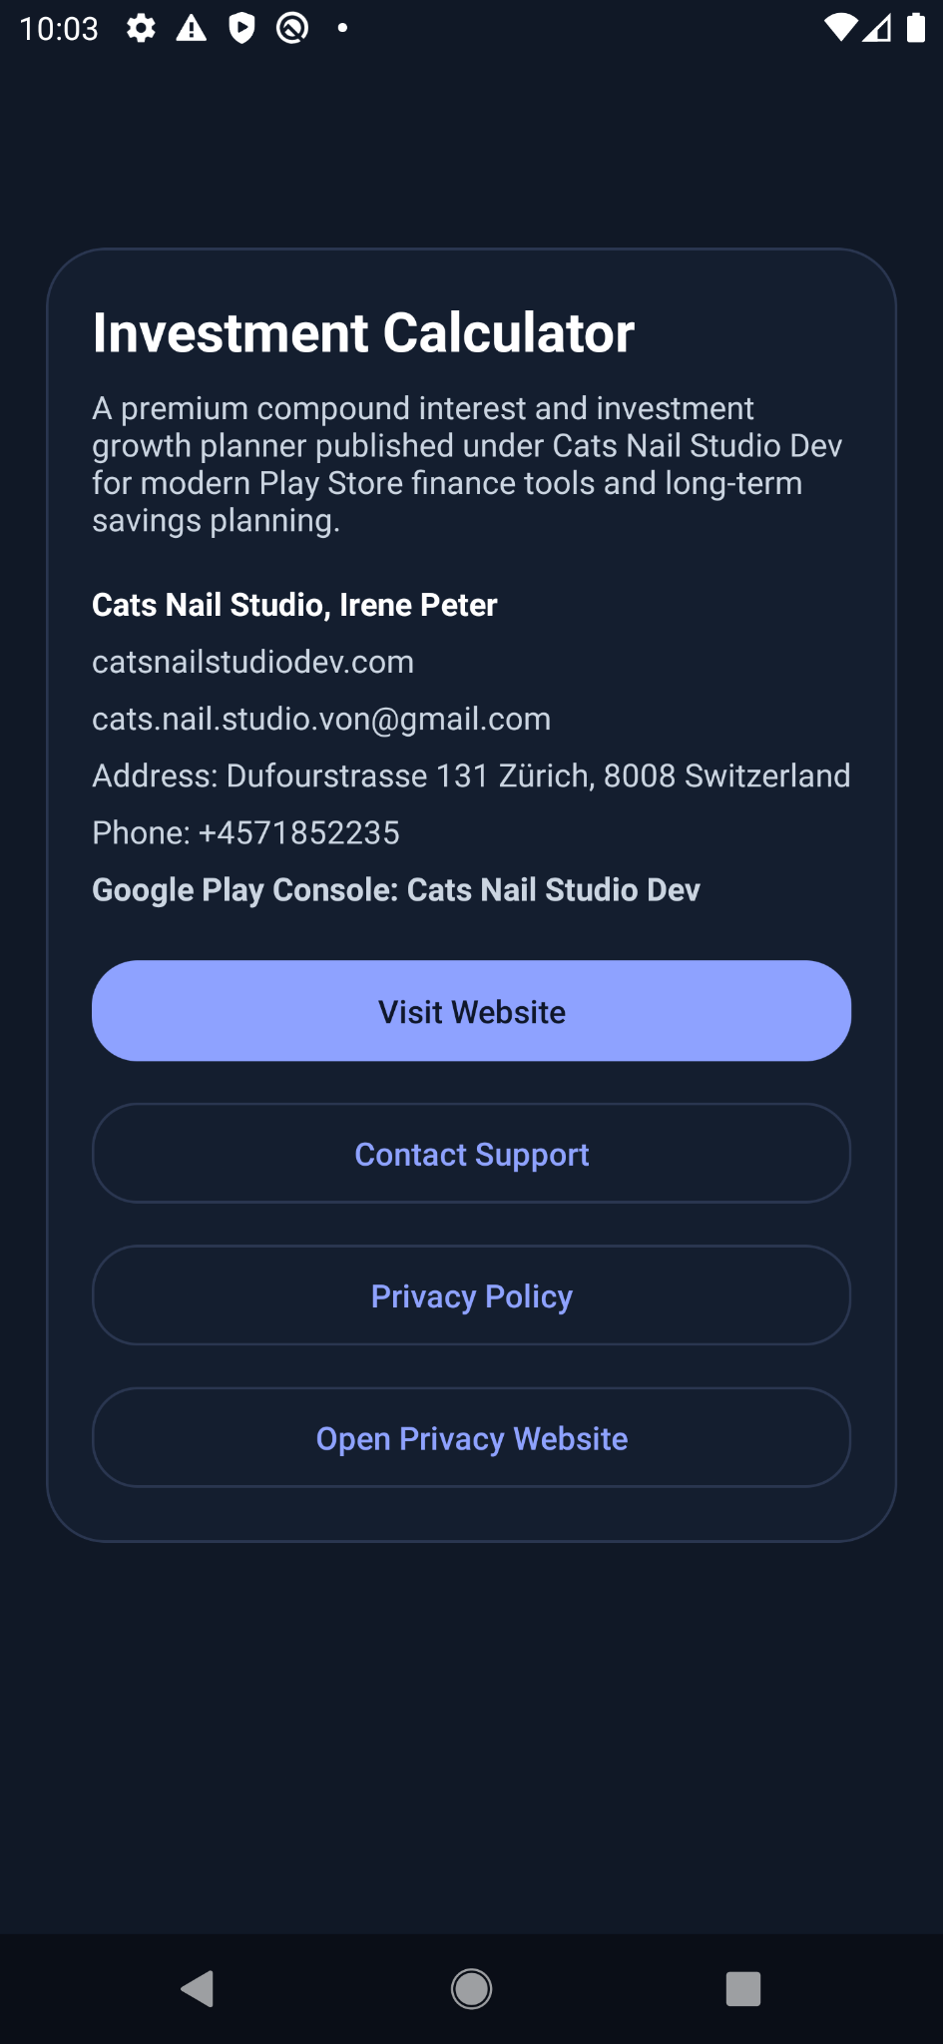Open recent apps square icon
The image size is (943, 2044).
click(743, 1989)
